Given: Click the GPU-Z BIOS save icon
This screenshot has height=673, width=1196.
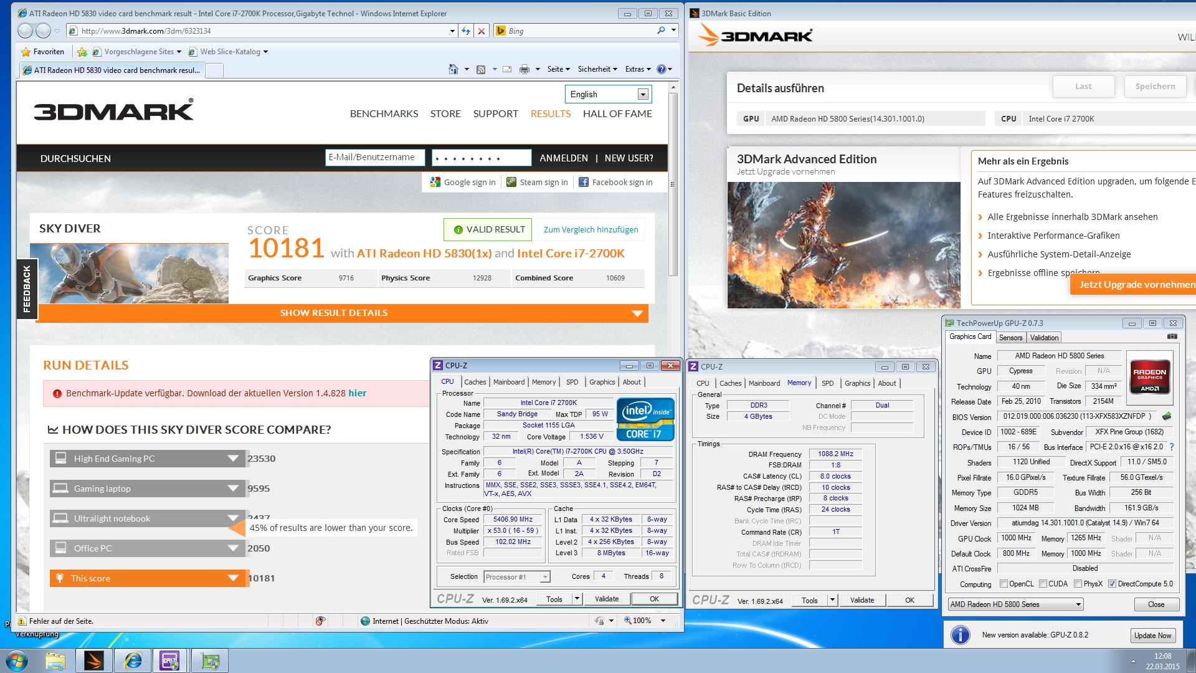Looking at the screenshot, I should pyautogui.click(x=1167, y=416).
